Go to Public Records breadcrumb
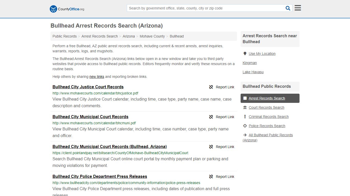 (x=65, y=36)
